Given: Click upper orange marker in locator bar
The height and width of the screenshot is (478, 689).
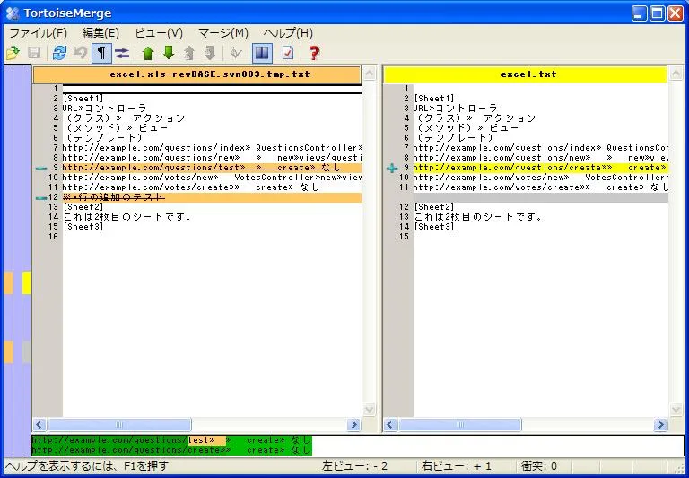Looking at the screenshot, I should (x=8, y=282).
